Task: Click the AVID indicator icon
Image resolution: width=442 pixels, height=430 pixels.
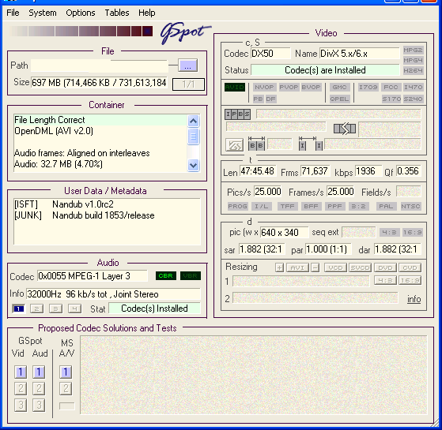Action: pyautogui.click(x=235, y=87)
